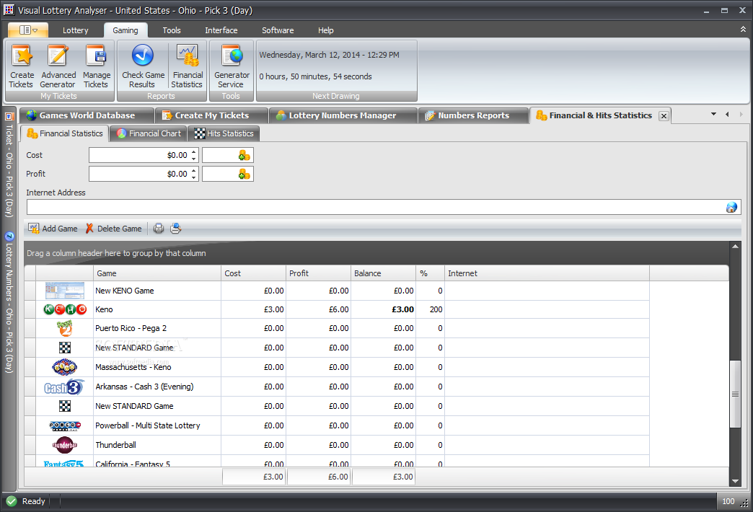Open the Tools ribbon tab
The image size is (753, 512).
tap(172, 30)
